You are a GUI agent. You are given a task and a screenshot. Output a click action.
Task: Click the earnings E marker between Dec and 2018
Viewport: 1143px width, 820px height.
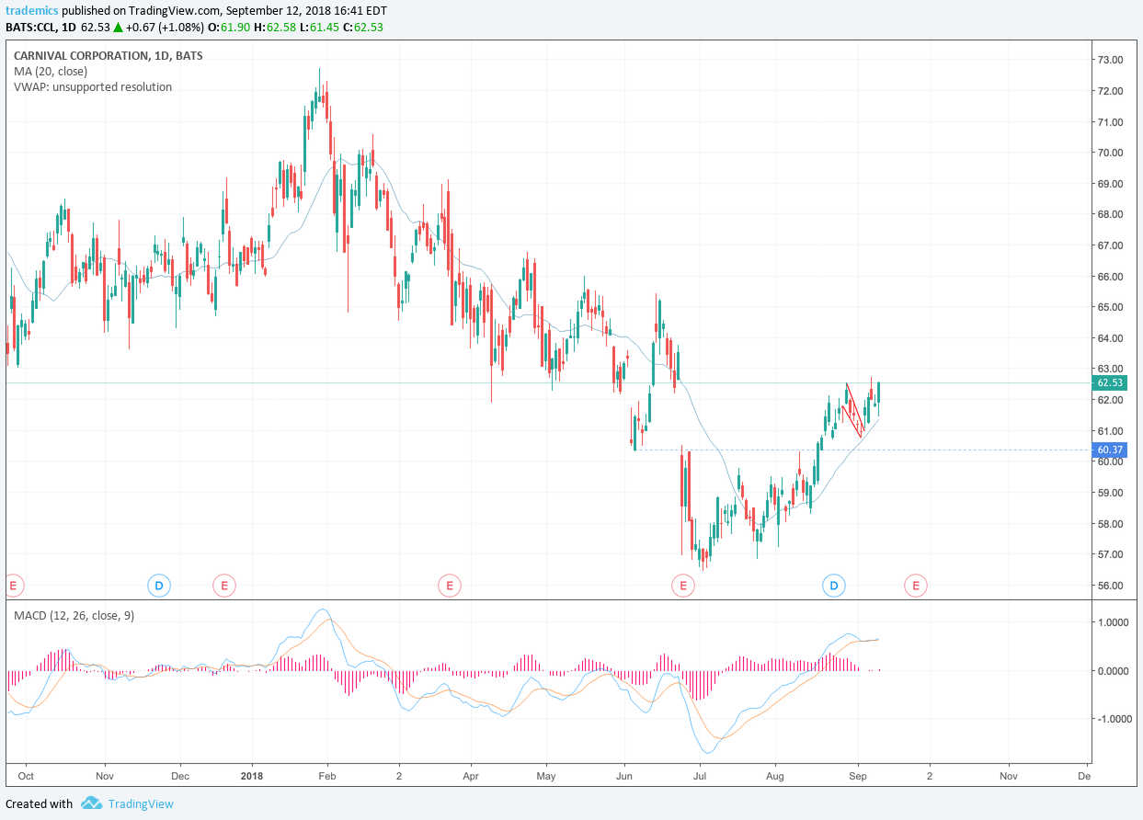[x=223, y=585]
